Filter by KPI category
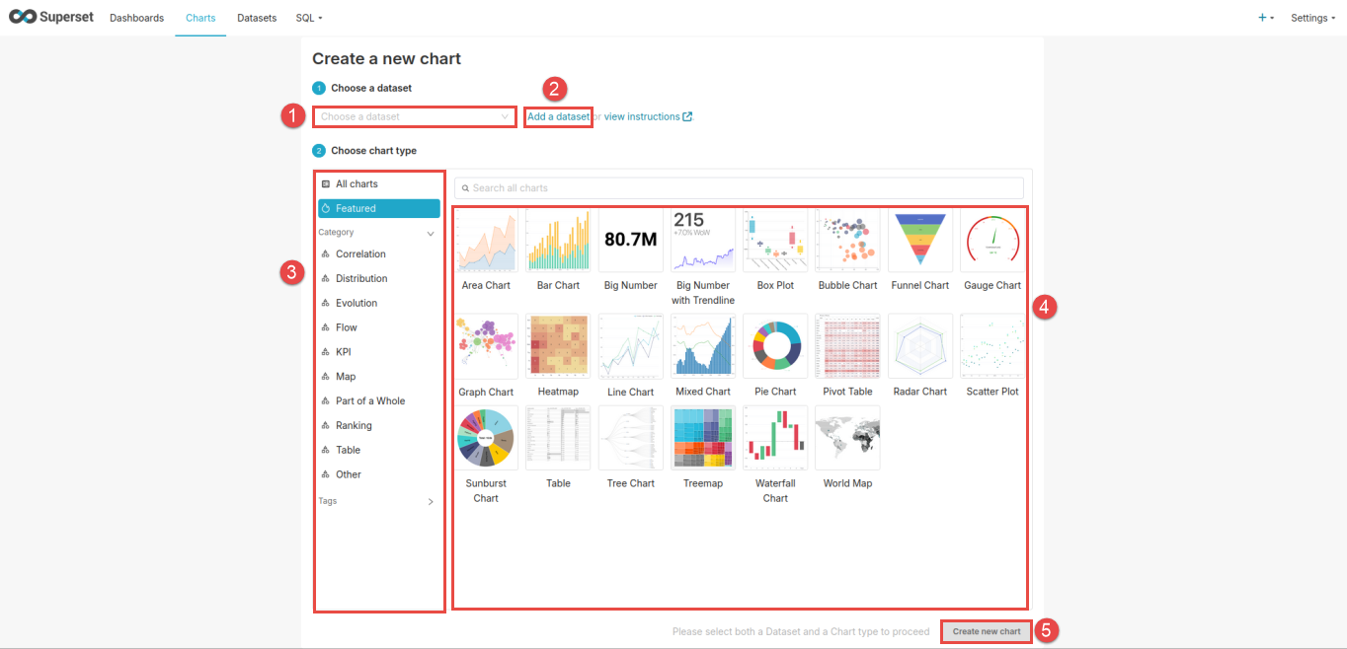1347x649 pixels. (379, 352)
